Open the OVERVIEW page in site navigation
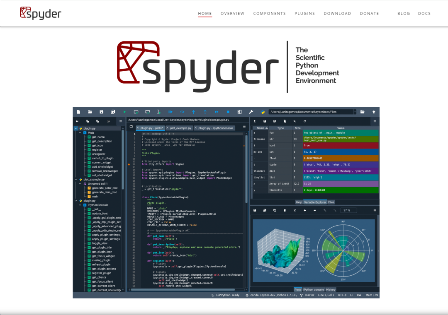This screenshot has width=448, height=315. 233,13
